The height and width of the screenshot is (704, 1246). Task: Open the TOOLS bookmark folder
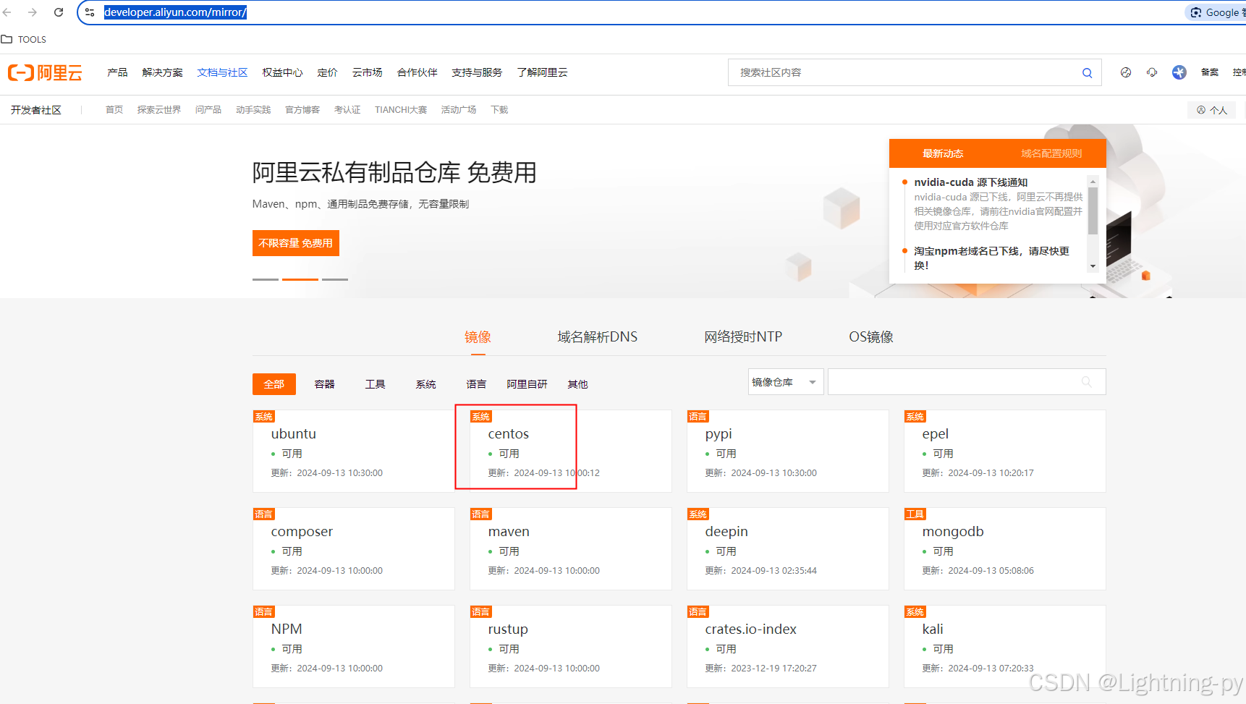pos(24,40)
